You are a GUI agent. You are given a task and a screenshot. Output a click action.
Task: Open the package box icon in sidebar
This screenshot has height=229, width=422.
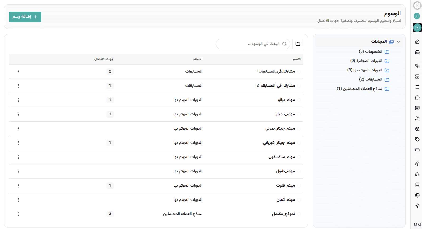coord(417,129)
